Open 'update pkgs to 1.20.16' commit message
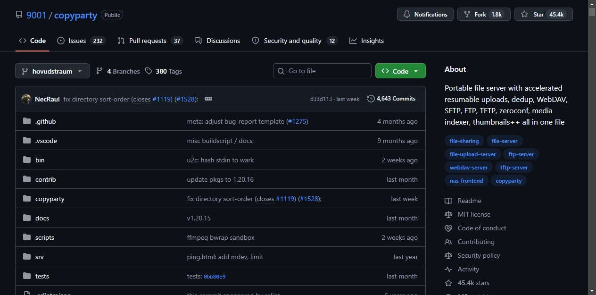 pos(220,179)
